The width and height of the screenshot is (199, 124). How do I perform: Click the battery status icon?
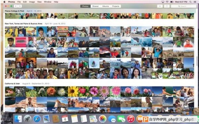(172, 2)
